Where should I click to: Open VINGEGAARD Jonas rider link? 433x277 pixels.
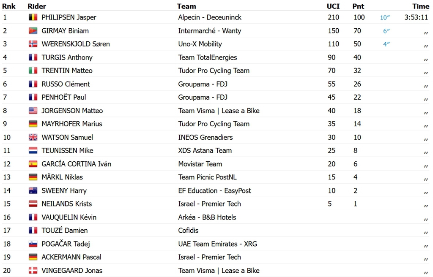[72, 270]
